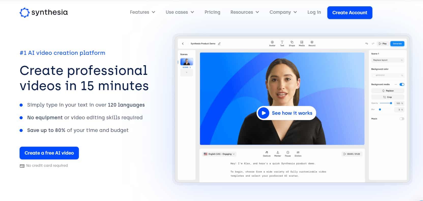Expand the Use cases menu

coord(180,12)
